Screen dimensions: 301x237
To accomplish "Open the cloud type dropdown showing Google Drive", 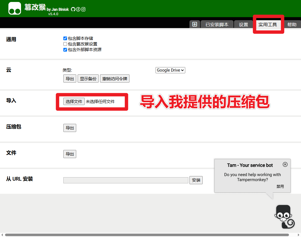I will 170,70.
